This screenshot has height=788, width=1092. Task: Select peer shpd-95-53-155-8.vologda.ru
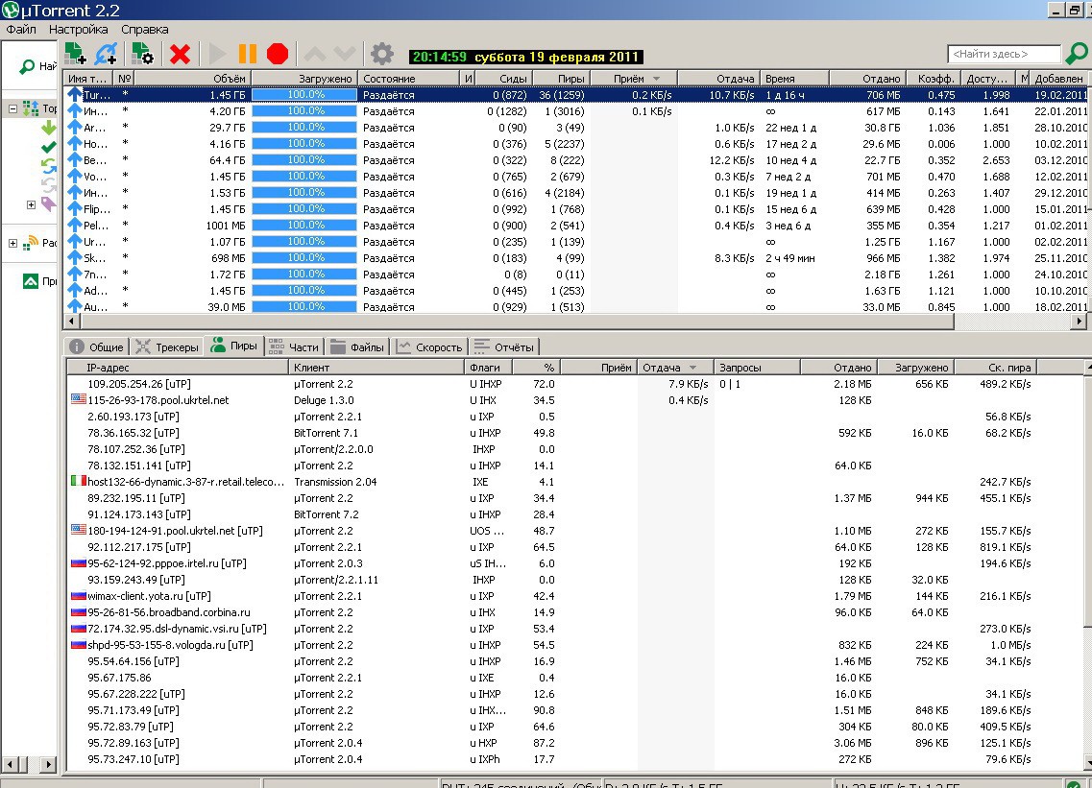coord(575,645)
